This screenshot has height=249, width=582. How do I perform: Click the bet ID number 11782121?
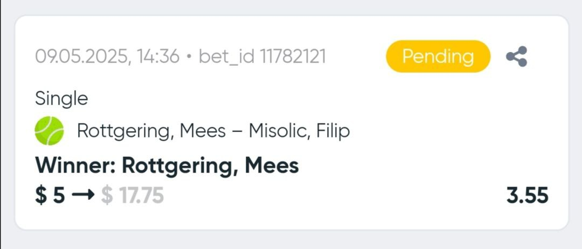(x=293, y=56)
